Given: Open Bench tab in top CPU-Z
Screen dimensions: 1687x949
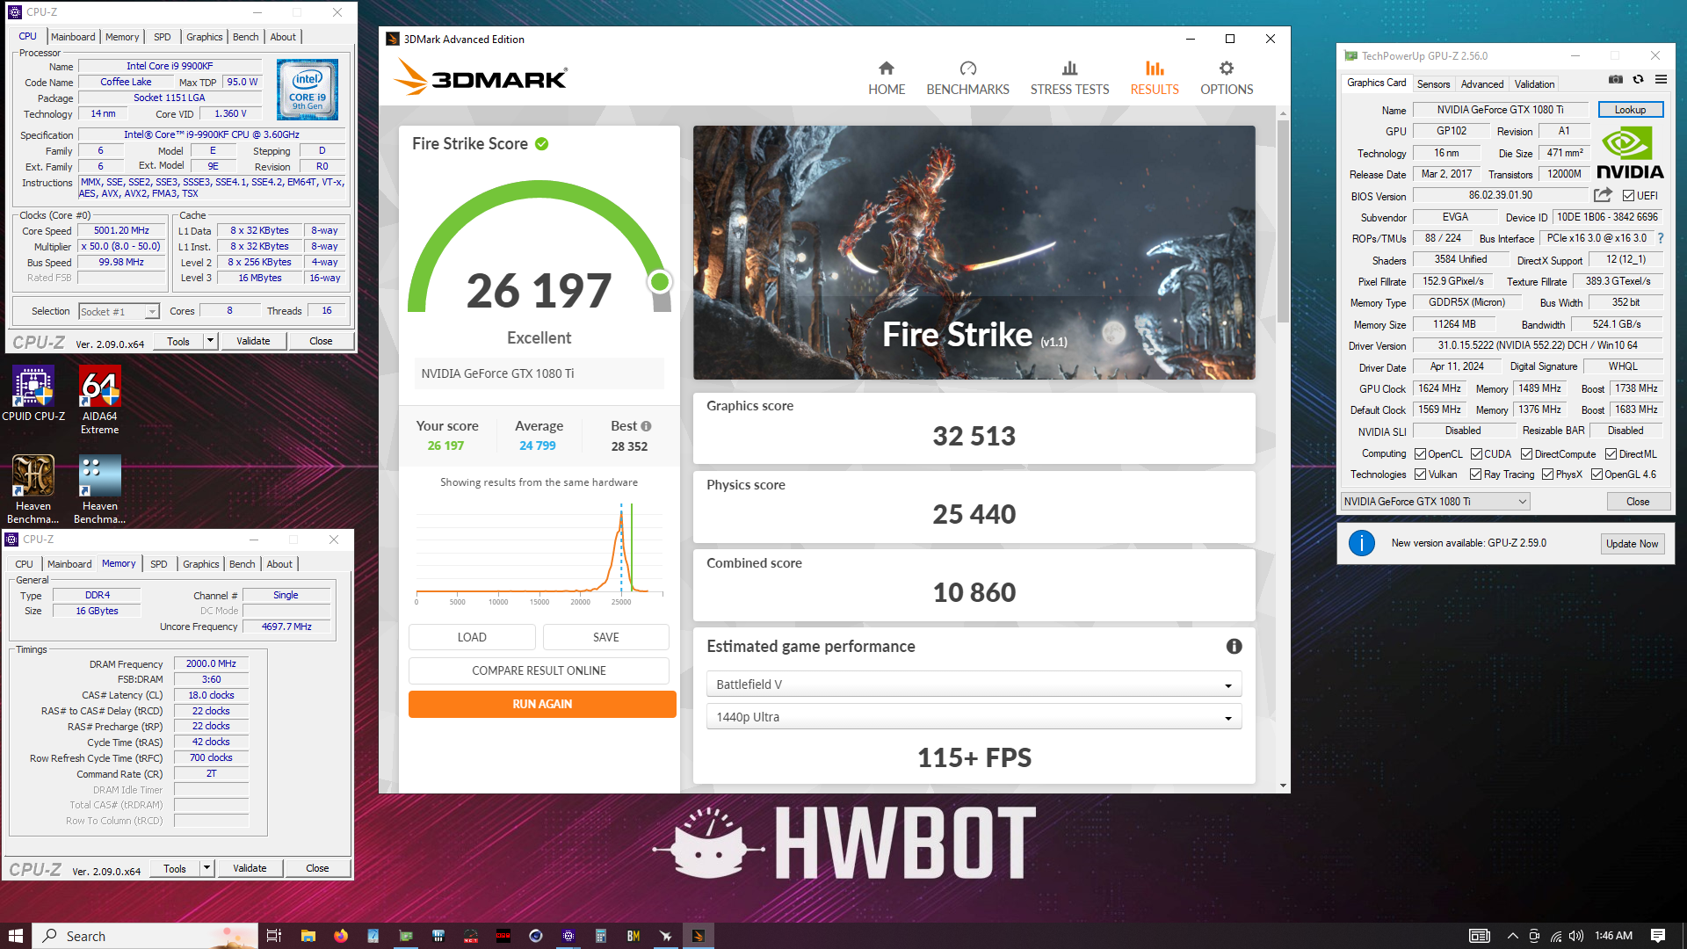Looking at the screenshot, I should click(246, 37).
